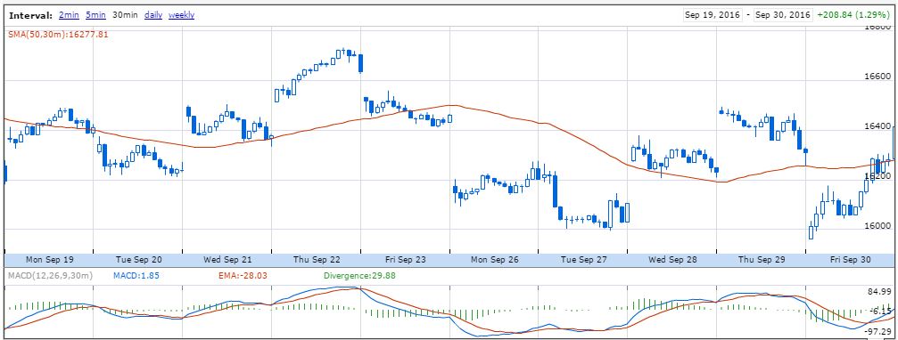Click the 16400 price axis label
898x340 pixels.
click(x=877, y=126)
